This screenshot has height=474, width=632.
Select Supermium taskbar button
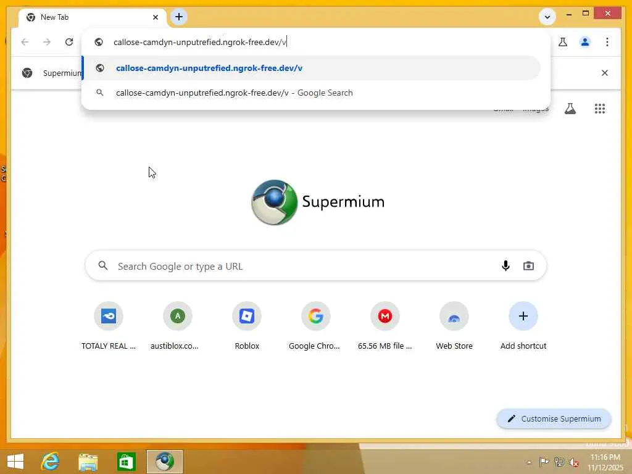[x=164, y=462]
